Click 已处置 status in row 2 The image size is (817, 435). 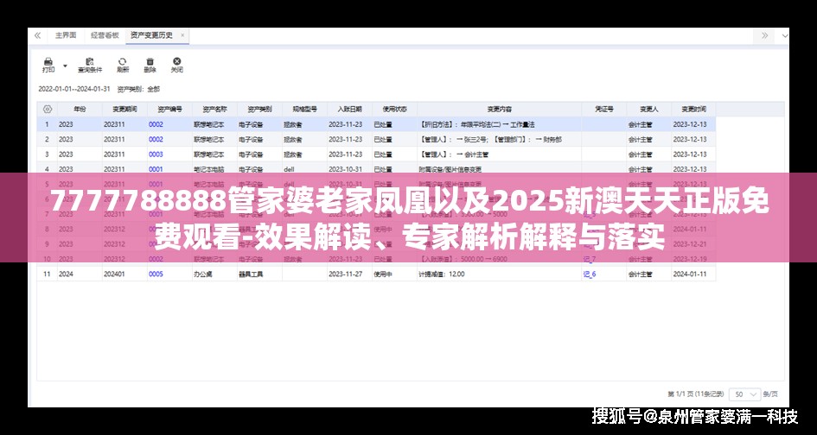point(383,140)
